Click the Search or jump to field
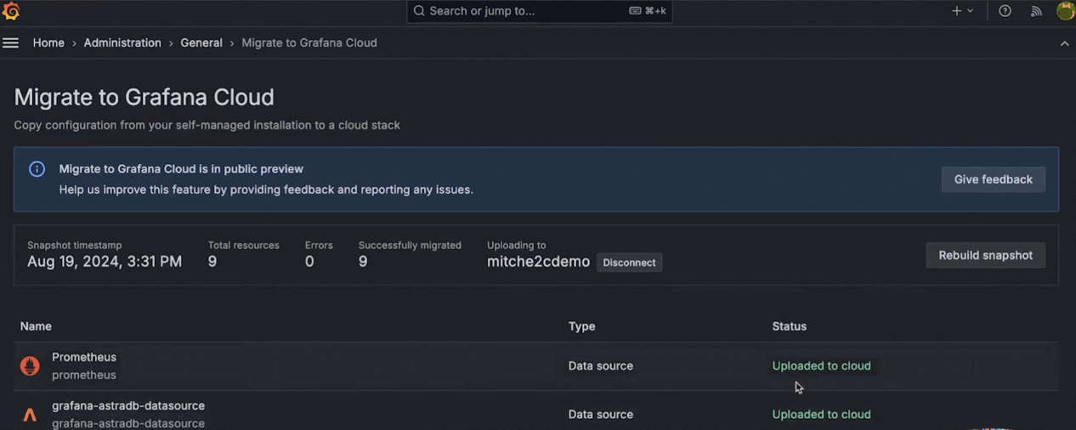This screenshot has width=1076, height=430. pos(539,11)
